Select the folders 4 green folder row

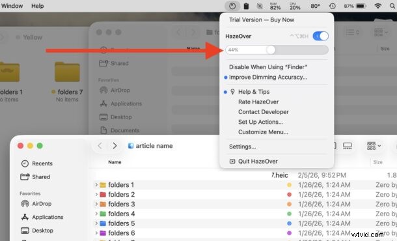245,214
